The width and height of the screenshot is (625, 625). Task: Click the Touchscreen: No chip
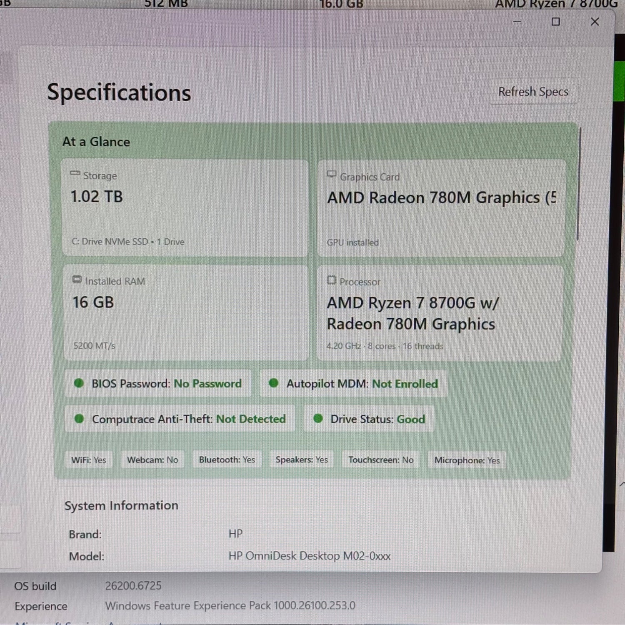point(381,460)
